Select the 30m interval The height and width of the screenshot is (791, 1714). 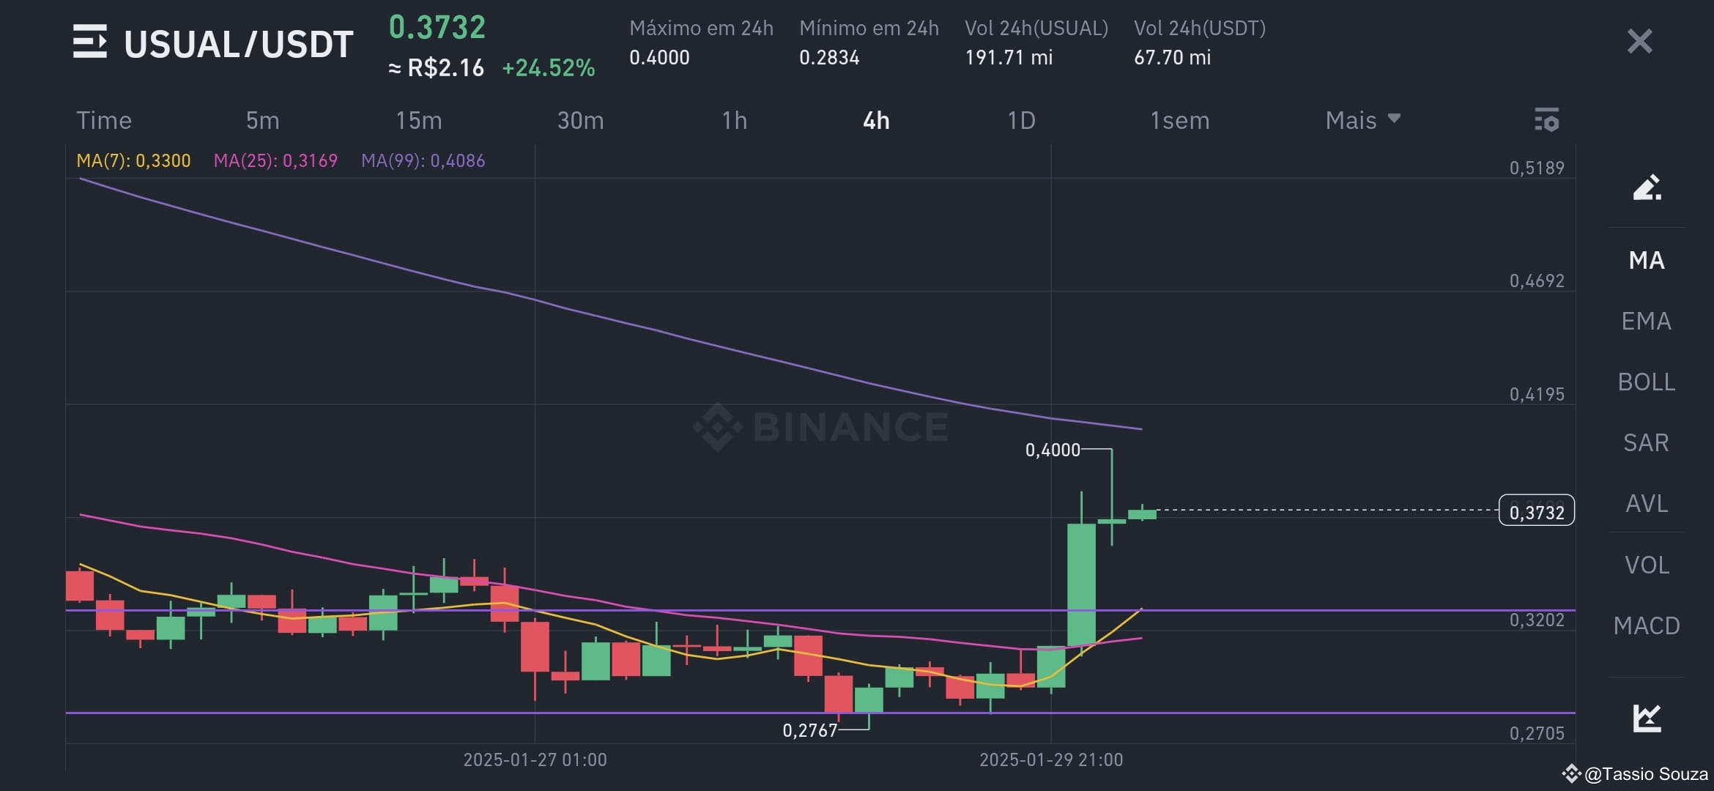[x=581, y=120]
